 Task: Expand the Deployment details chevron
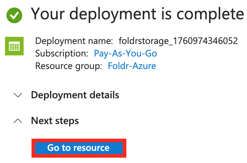point(17,95)
